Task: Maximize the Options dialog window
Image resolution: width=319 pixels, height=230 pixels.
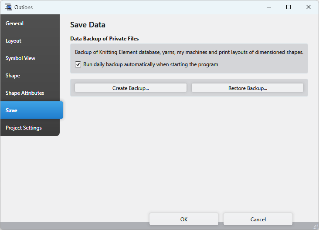Action: (x=288, y=7)
